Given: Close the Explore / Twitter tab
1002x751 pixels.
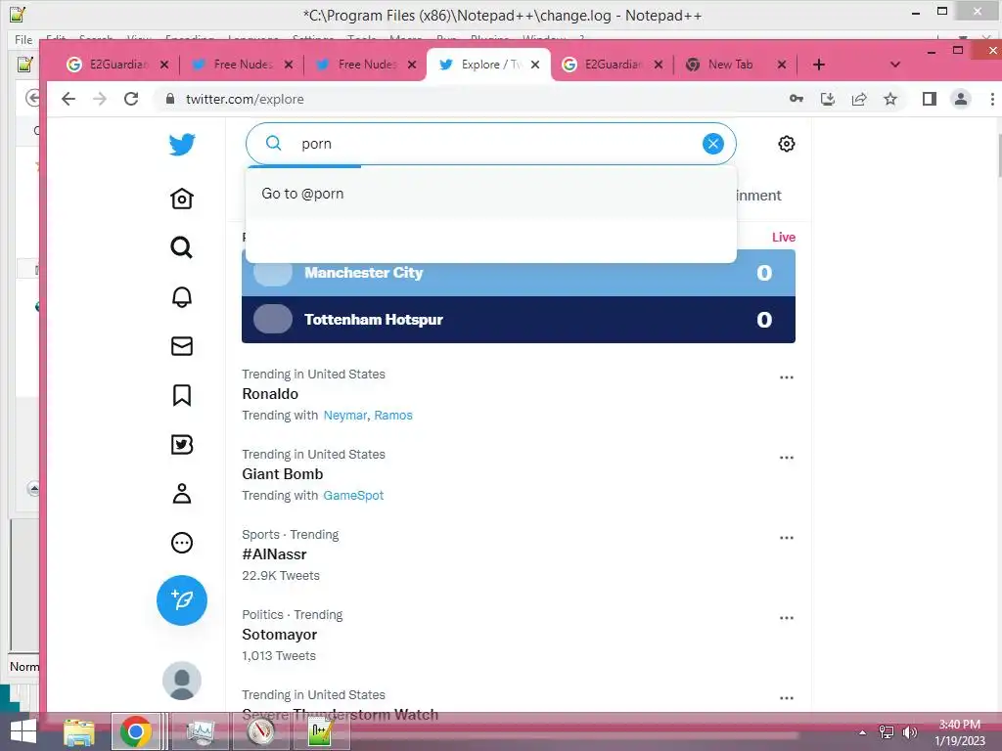Looking at the screenshot, I should [535, 65].
